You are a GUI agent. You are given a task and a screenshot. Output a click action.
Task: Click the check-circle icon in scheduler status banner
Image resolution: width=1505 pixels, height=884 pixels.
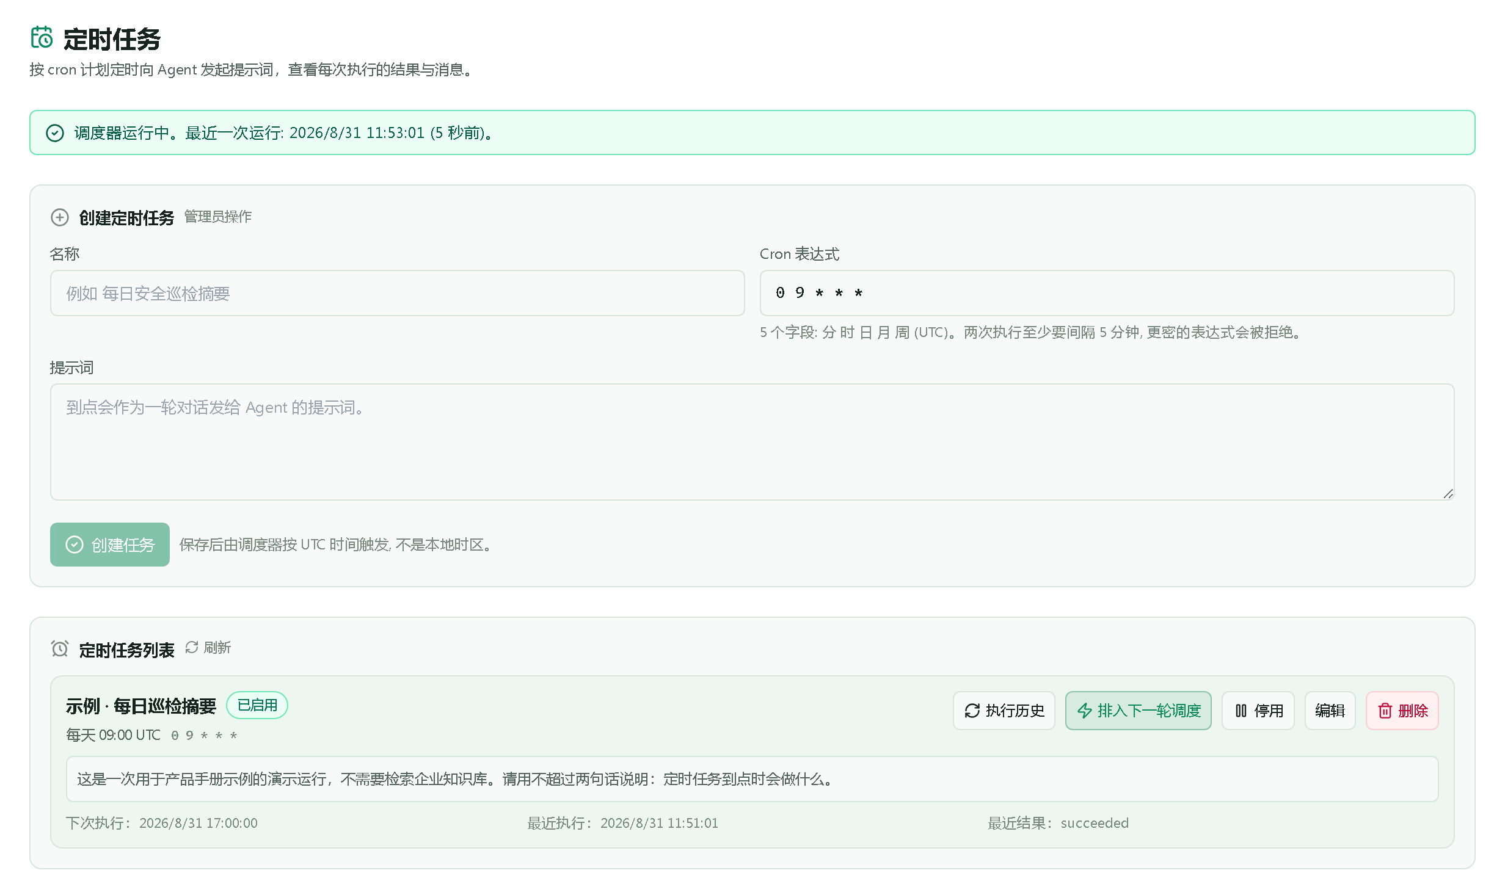point(55,133)
